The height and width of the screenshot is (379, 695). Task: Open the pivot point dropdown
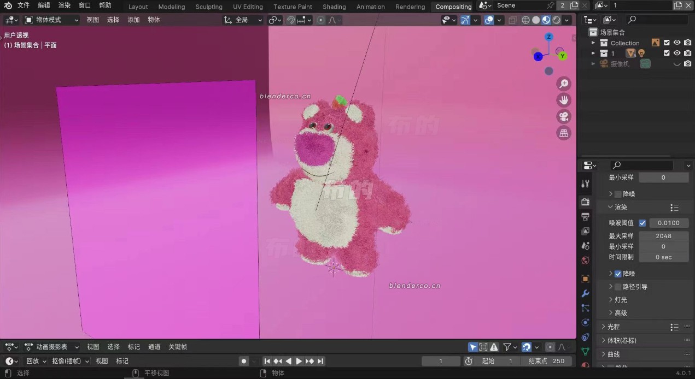275,20
